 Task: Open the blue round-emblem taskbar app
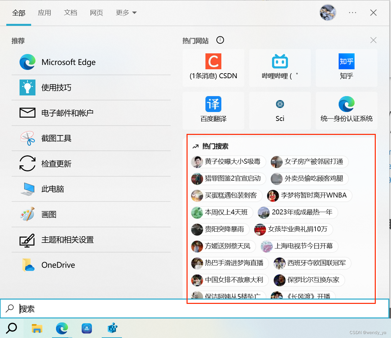click(87, 328)
